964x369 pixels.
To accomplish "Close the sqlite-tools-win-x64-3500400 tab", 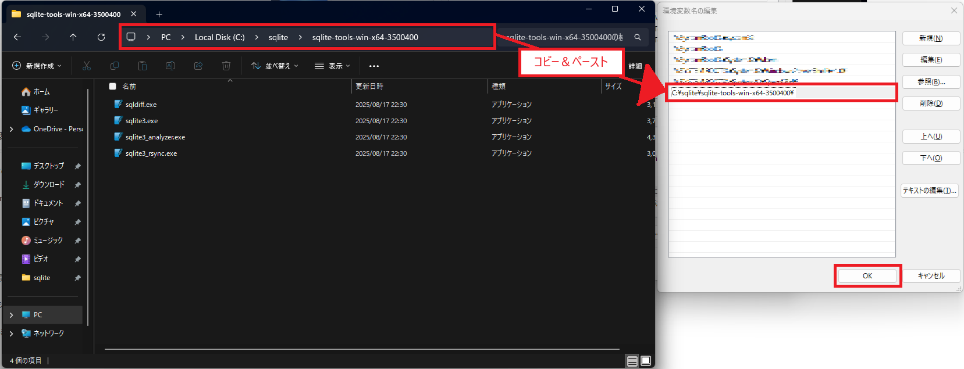I will pos(134,14).
